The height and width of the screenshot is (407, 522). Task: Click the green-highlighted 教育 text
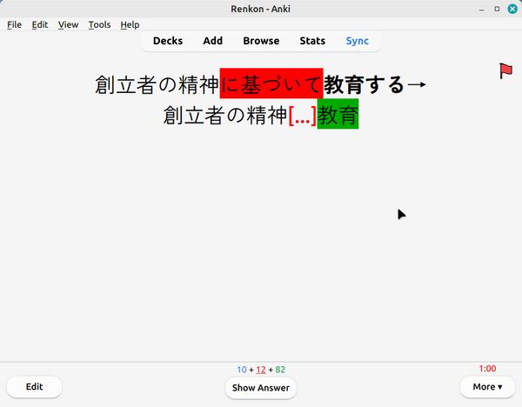pyautogui.click(x=338, y=114)
